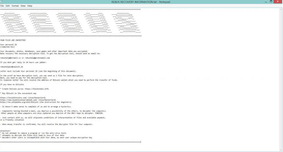Click the https://blockchain.info text

pyautogui.click(x=37, y=89)
